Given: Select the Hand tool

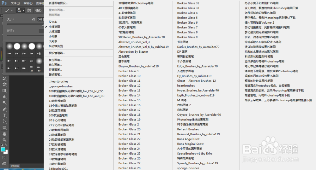Looking at the screenshot, I should (4, 134).
